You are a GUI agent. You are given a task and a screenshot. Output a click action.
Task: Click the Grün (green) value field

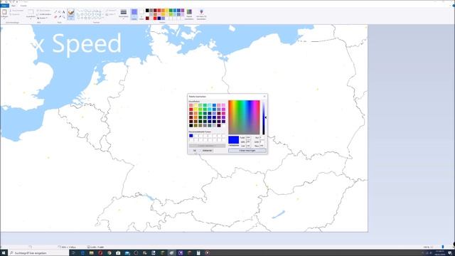[x=262, y=142]
